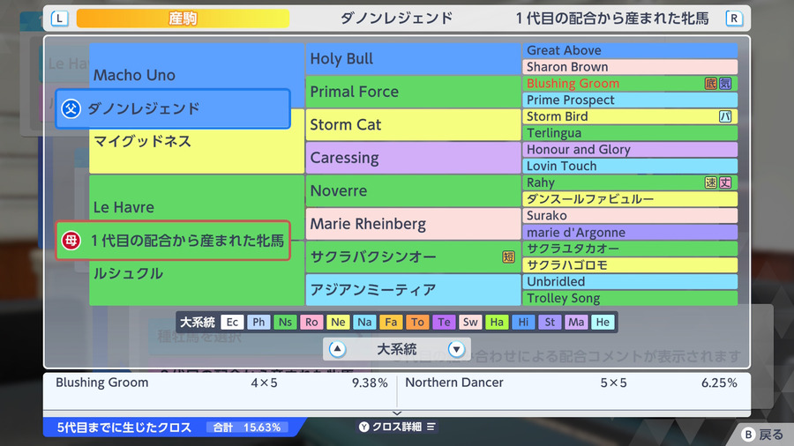This screenshot has height=446, width=794.
Task: Select the Ma lineage legend chip
Action: [x=576, y=322]
